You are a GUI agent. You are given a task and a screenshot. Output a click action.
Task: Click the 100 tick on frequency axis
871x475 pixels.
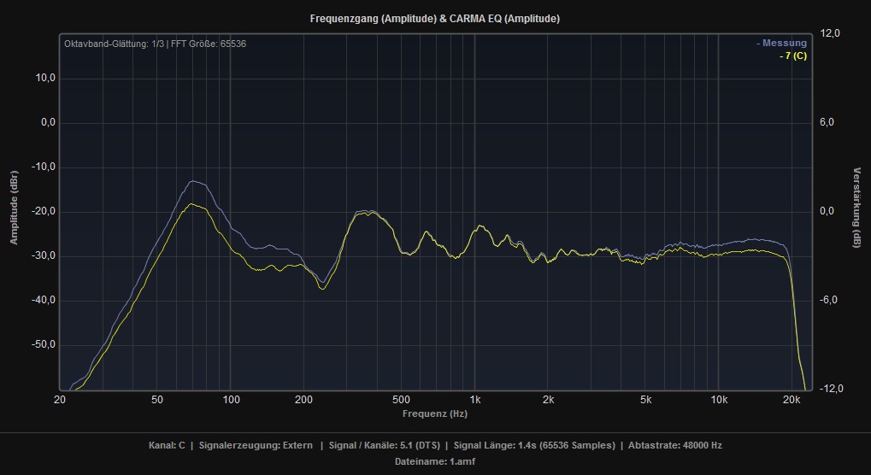pyautogui.click(x=230, y=400)
